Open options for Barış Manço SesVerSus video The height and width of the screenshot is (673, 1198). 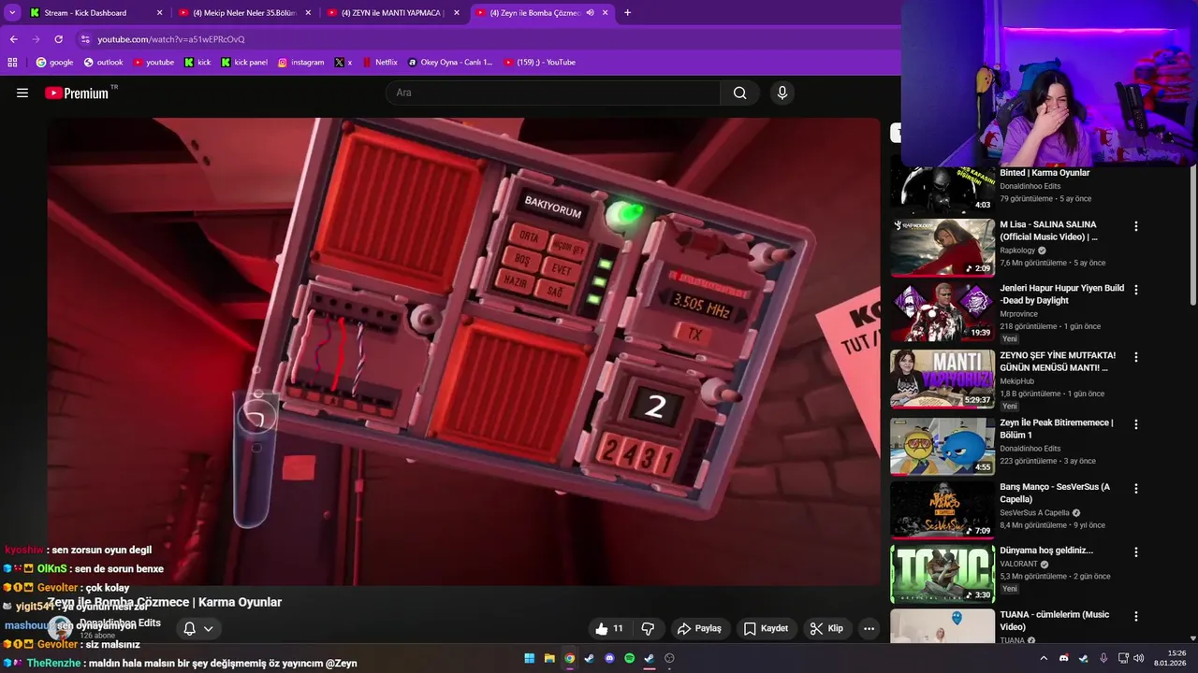click(x=1136, y=489)
